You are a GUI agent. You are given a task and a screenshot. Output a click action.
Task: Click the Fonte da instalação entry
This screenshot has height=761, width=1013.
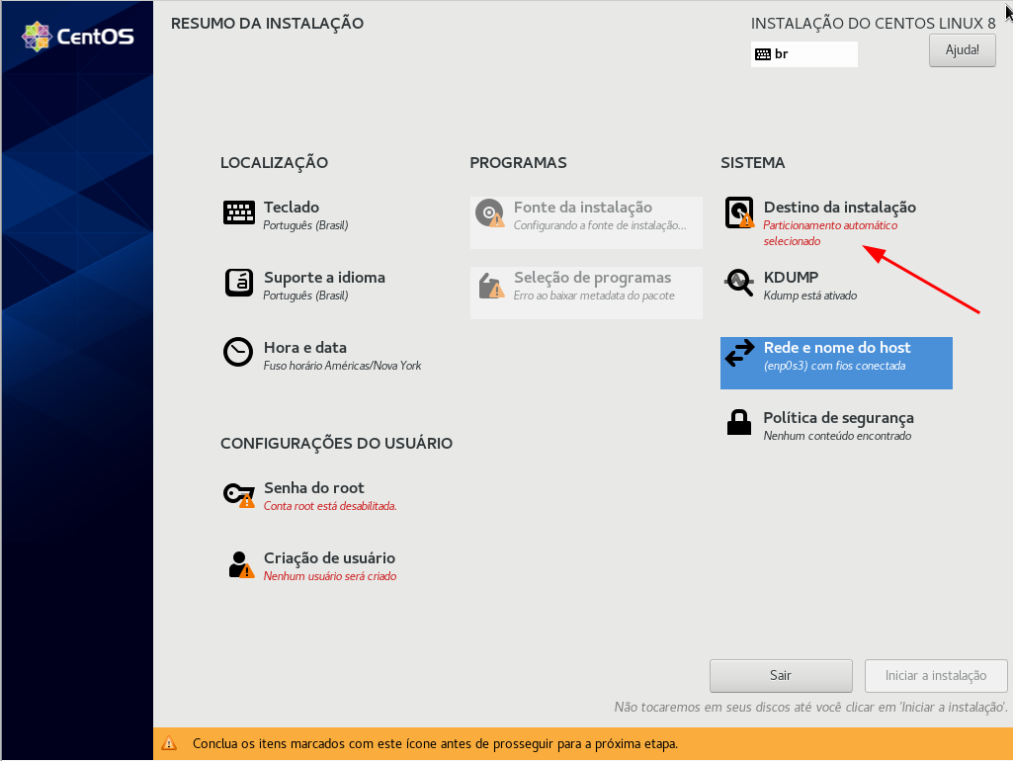point(586,223)
